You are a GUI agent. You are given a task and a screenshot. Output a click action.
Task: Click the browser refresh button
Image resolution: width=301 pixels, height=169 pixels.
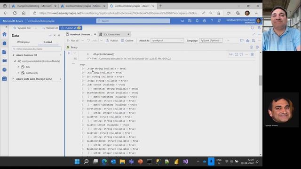point(15,13)
